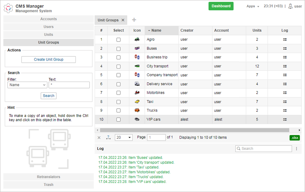Open the log for the Agro group
The image size is (305, 192).
coord(285,39)
